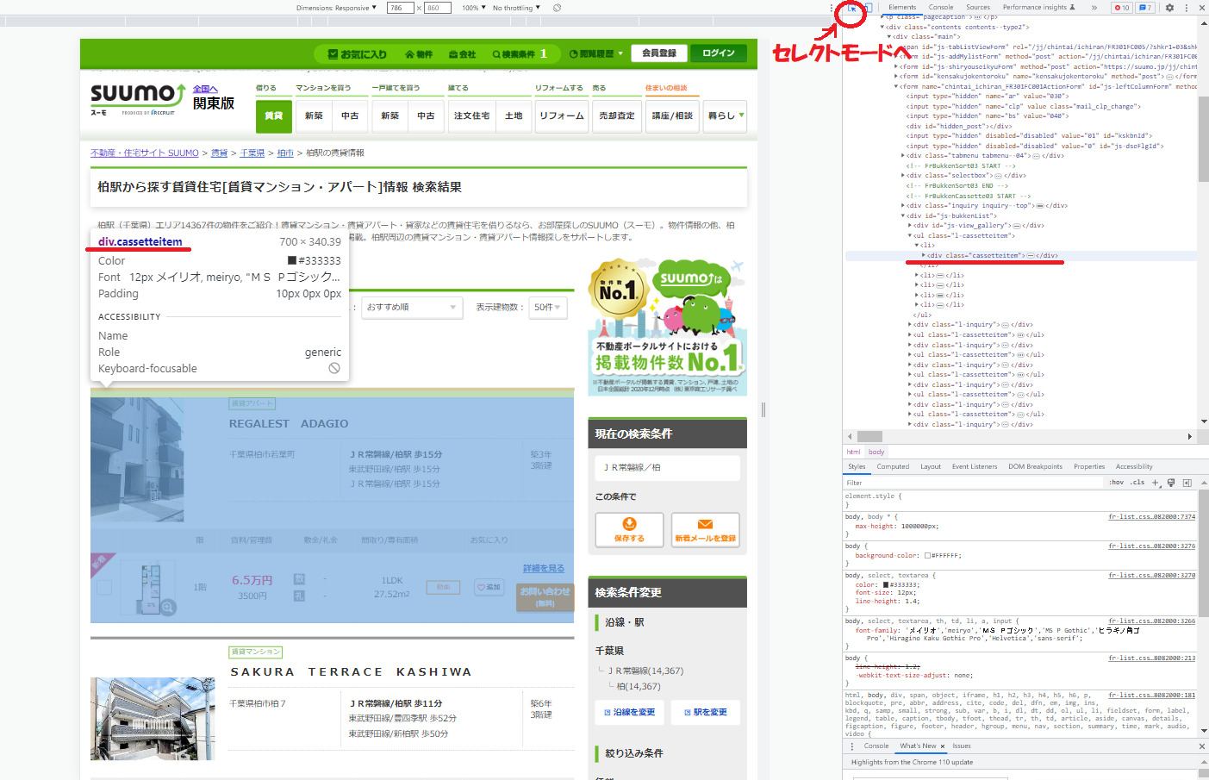Toggle element pseudo-state with :hov
The width and height of the screenshot is (1209, 780).
pyautogui.click(x=1118, y=482)
